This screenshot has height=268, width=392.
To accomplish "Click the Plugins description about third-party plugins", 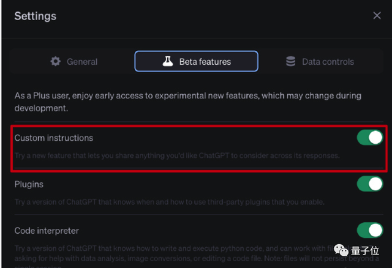I will tap(169, 202).
